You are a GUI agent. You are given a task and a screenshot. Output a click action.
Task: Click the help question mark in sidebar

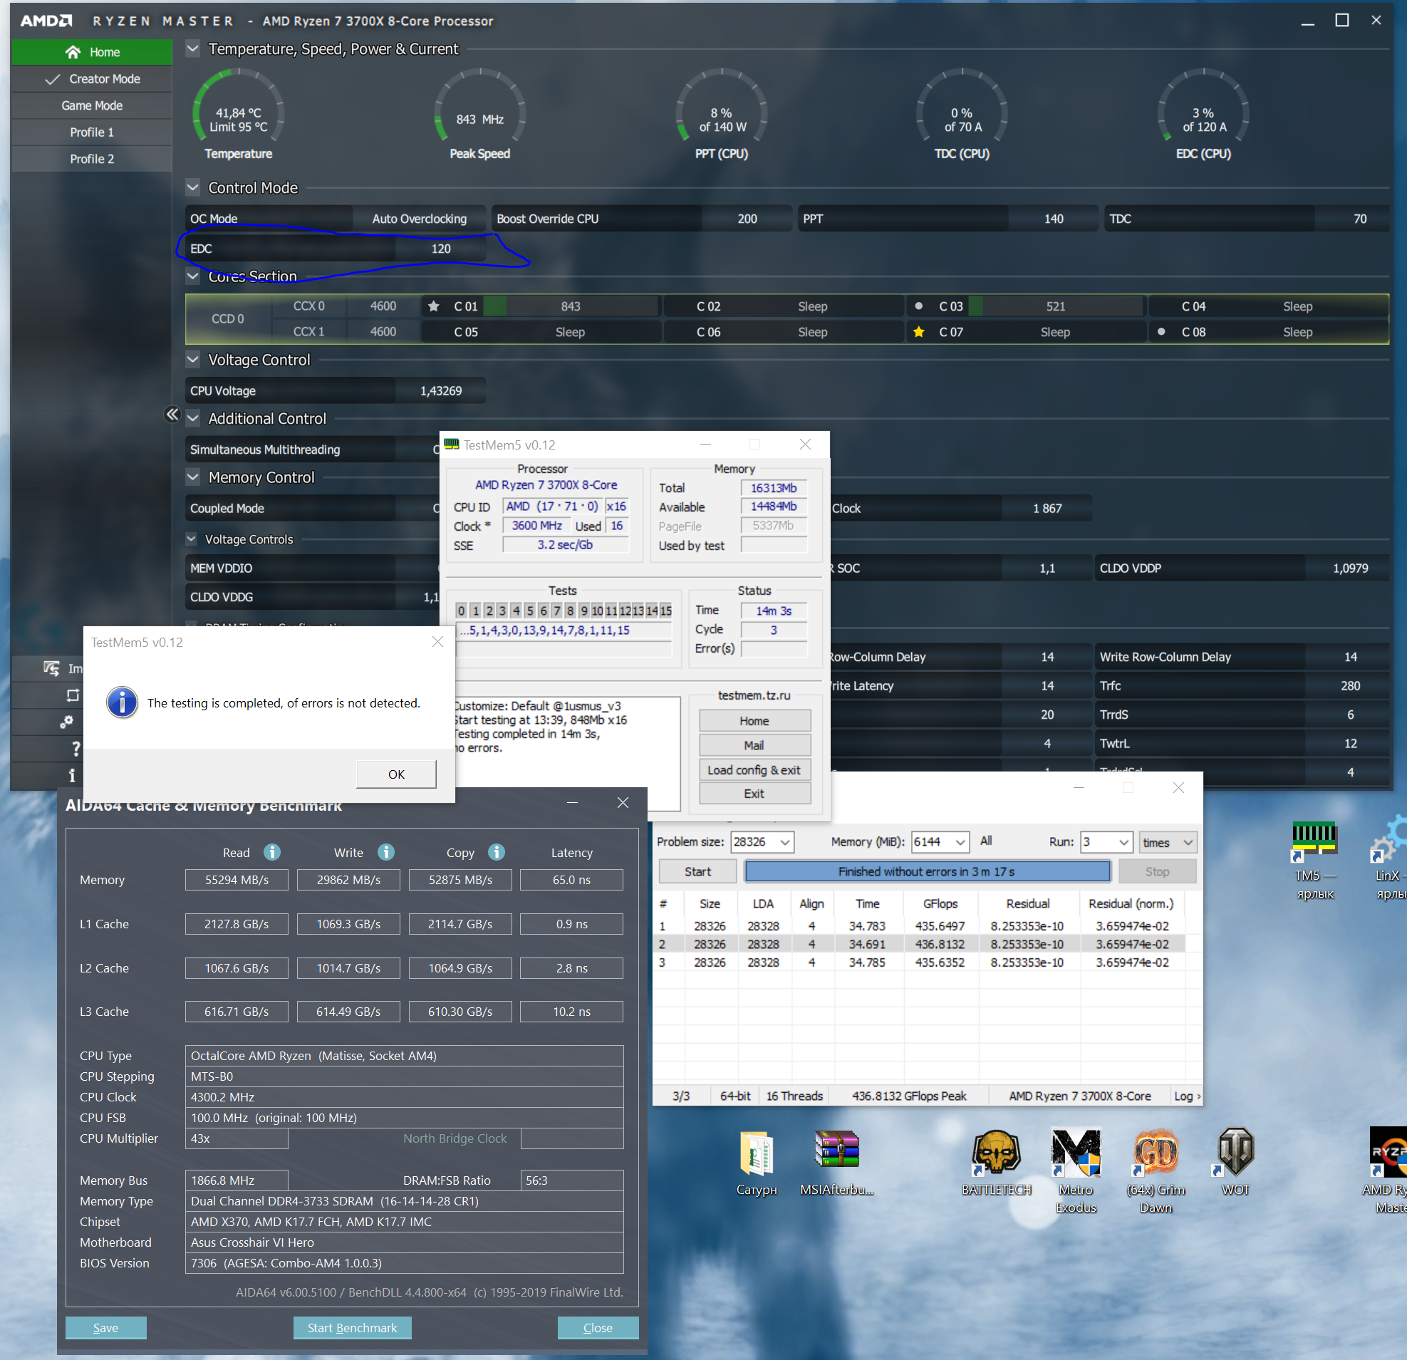pos(75,748)
